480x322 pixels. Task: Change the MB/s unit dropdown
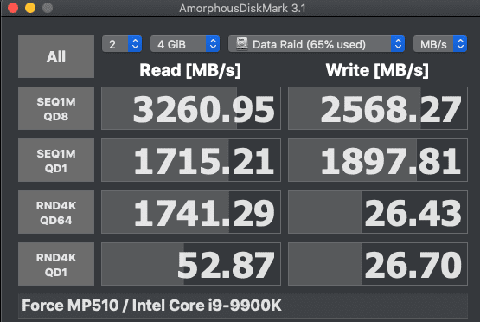pyautogui.click(x=440, y=44)
